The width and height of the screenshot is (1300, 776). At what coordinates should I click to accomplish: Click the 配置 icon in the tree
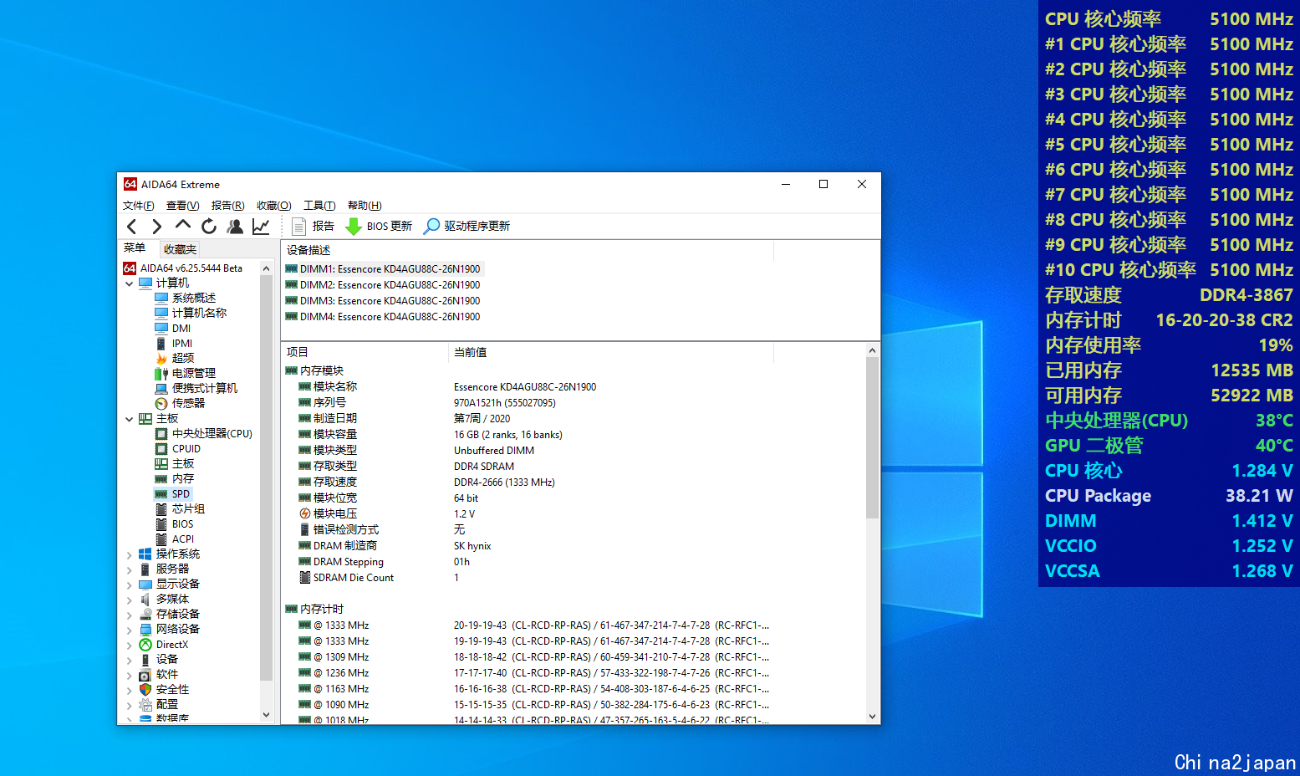click(145, 705)
